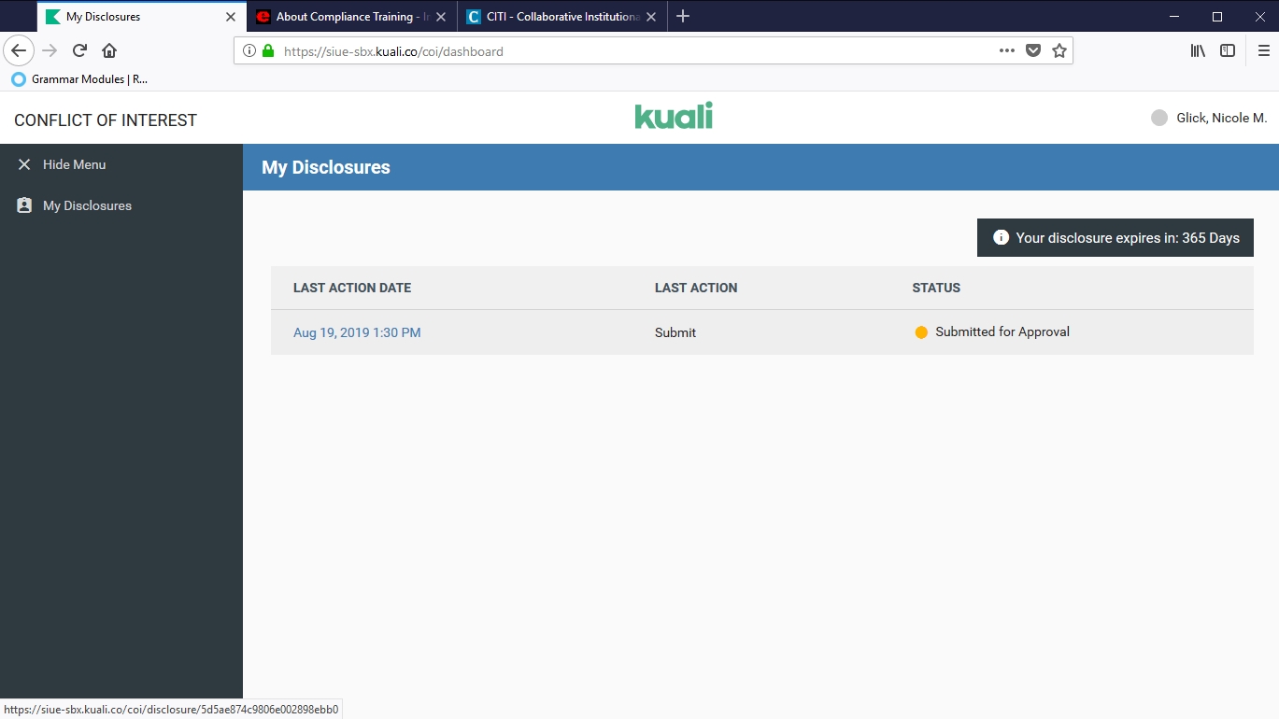Click the My Disclosures sidebar badge icon
The image size is (1279, 719).
point(24,205)
